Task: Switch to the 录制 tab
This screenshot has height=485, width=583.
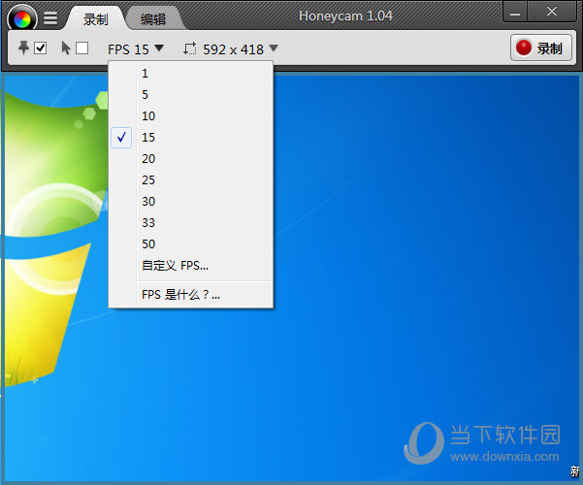Action: click(x=96, y=19)
